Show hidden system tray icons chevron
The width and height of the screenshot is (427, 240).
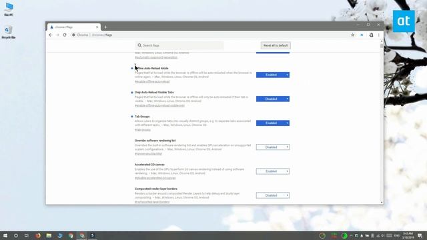tap(351, 235)
